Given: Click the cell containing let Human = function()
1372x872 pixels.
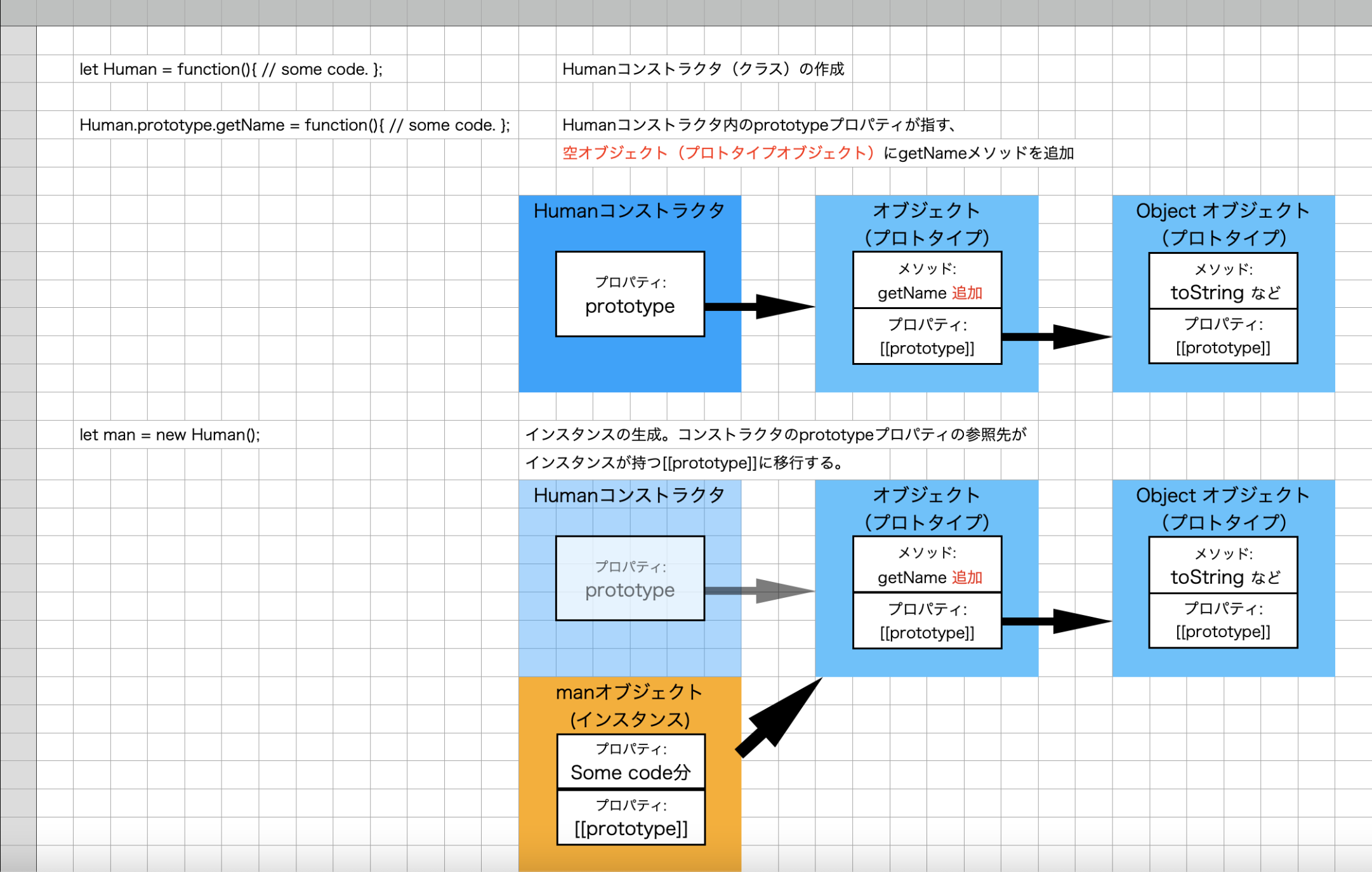Looking at the screenshot, I should point(230,70).
